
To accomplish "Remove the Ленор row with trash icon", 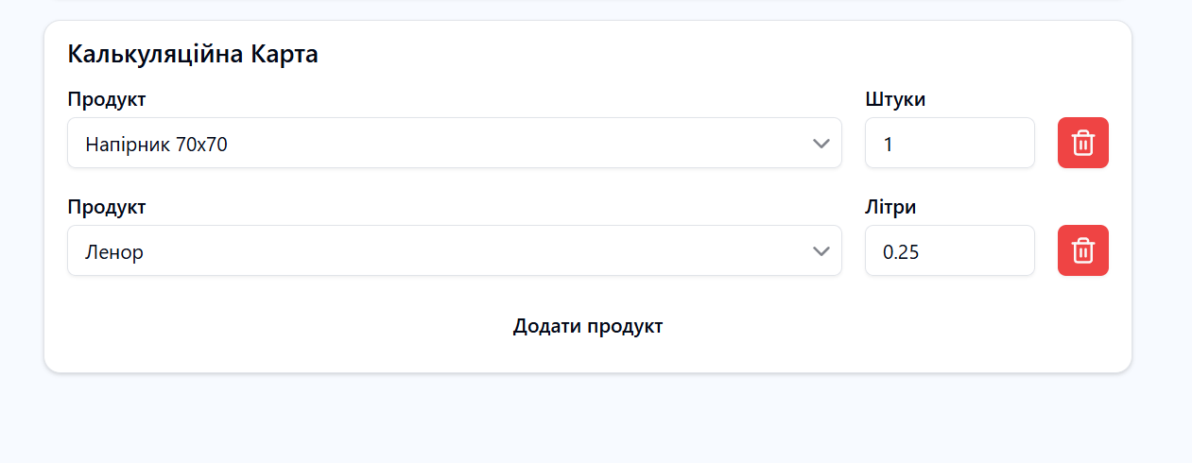I will click(x=1082, y=250).
